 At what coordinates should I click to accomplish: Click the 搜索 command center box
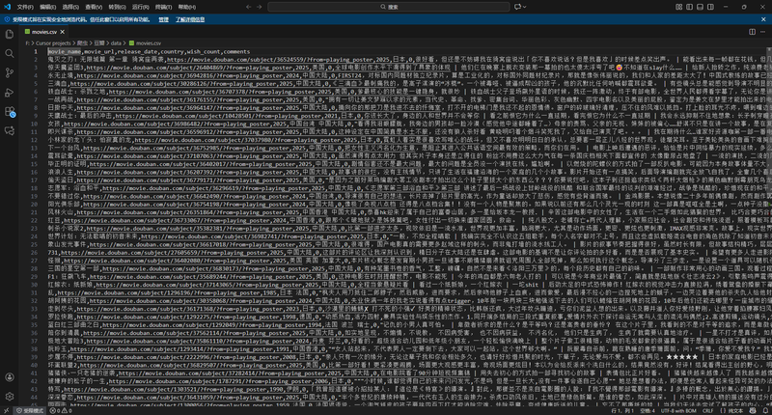(389, 7)
